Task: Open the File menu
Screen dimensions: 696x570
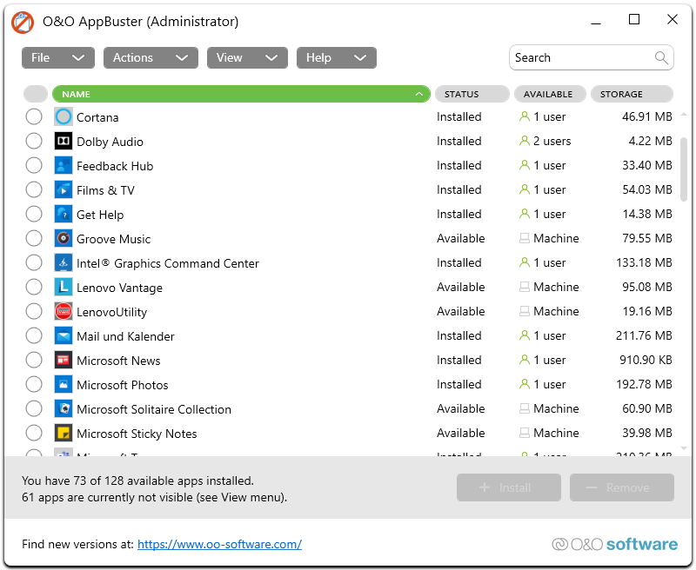Action: (x=57, y=57)
